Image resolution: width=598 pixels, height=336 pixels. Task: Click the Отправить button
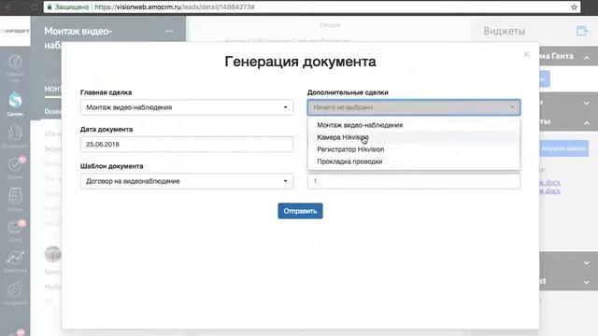point(300,211)
